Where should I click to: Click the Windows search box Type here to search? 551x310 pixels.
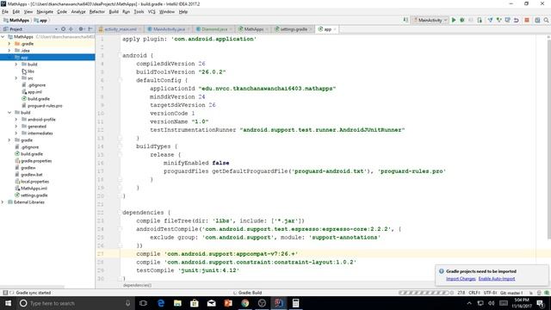[75, 303]
